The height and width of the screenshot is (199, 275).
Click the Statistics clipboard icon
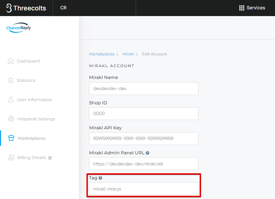click(11, 80)
